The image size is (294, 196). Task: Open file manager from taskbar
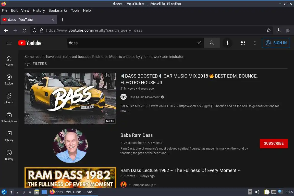pos(37,192)
